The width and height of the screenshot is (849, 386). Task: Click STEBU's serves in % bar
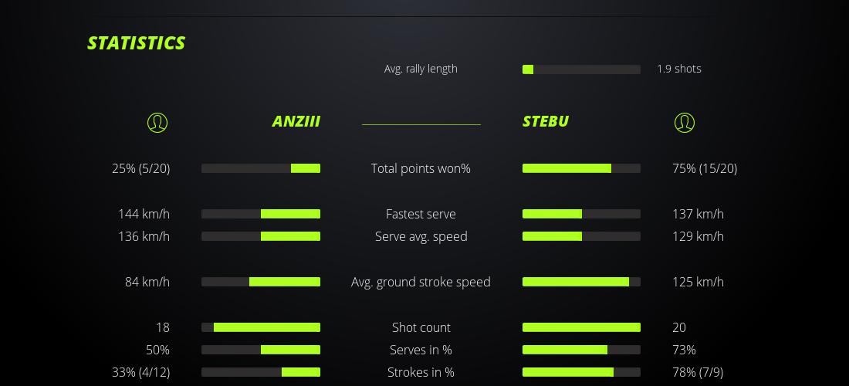(581, 350)
